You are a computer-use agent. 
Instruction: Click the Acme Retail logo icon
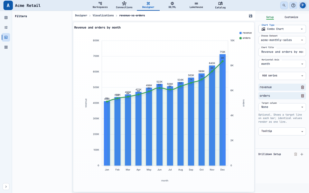click(8, 5)
